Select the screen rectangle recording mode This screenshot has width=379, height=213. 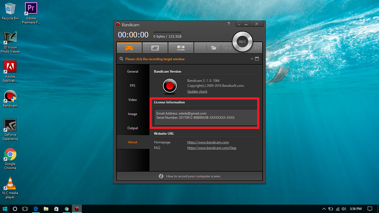click(155, 48)
